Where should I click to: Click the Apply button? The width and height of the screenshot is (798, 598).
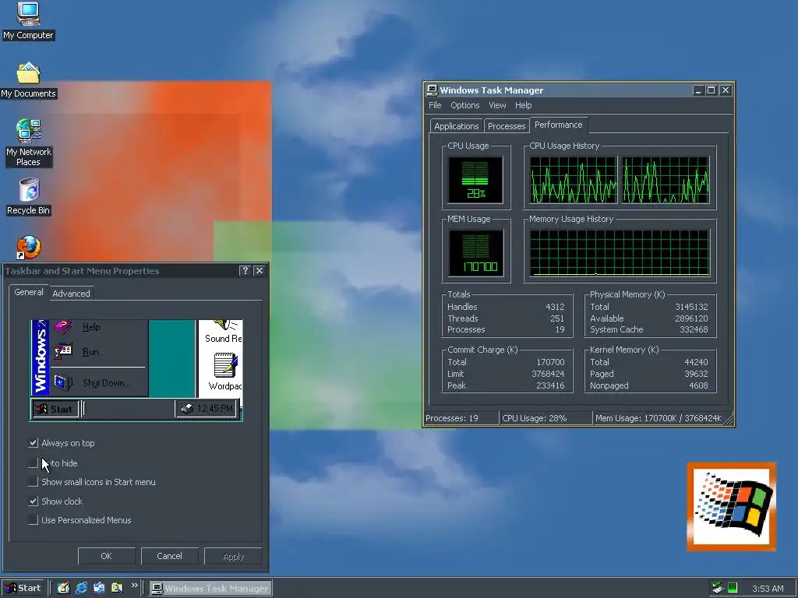[x=233, y=556]
